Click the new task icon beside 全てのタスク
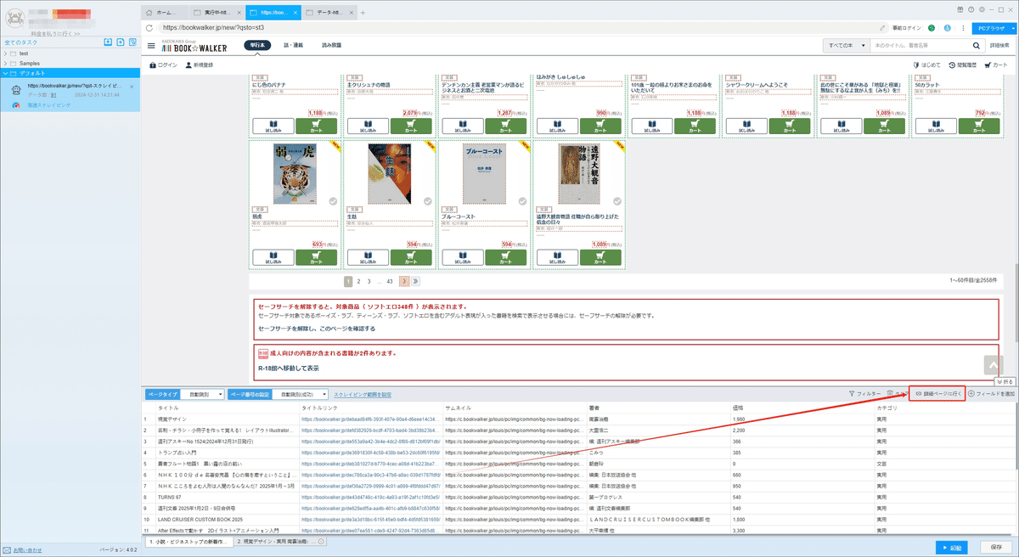Viewport: 1019px width, 557px height. point(121,42)
